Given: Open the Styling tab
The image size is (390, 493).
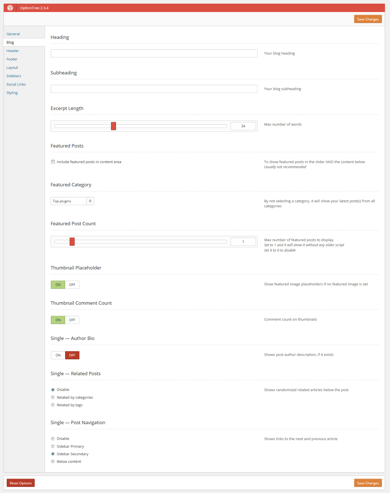Looking at the screenshot, I should pyautogui.click(x=12, y=93).
